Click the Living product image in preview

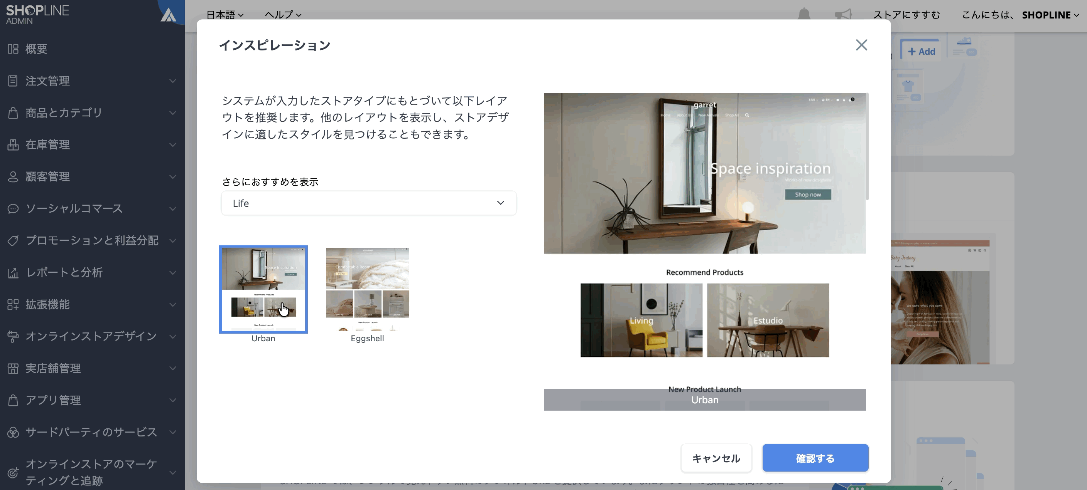click(641, 320)
